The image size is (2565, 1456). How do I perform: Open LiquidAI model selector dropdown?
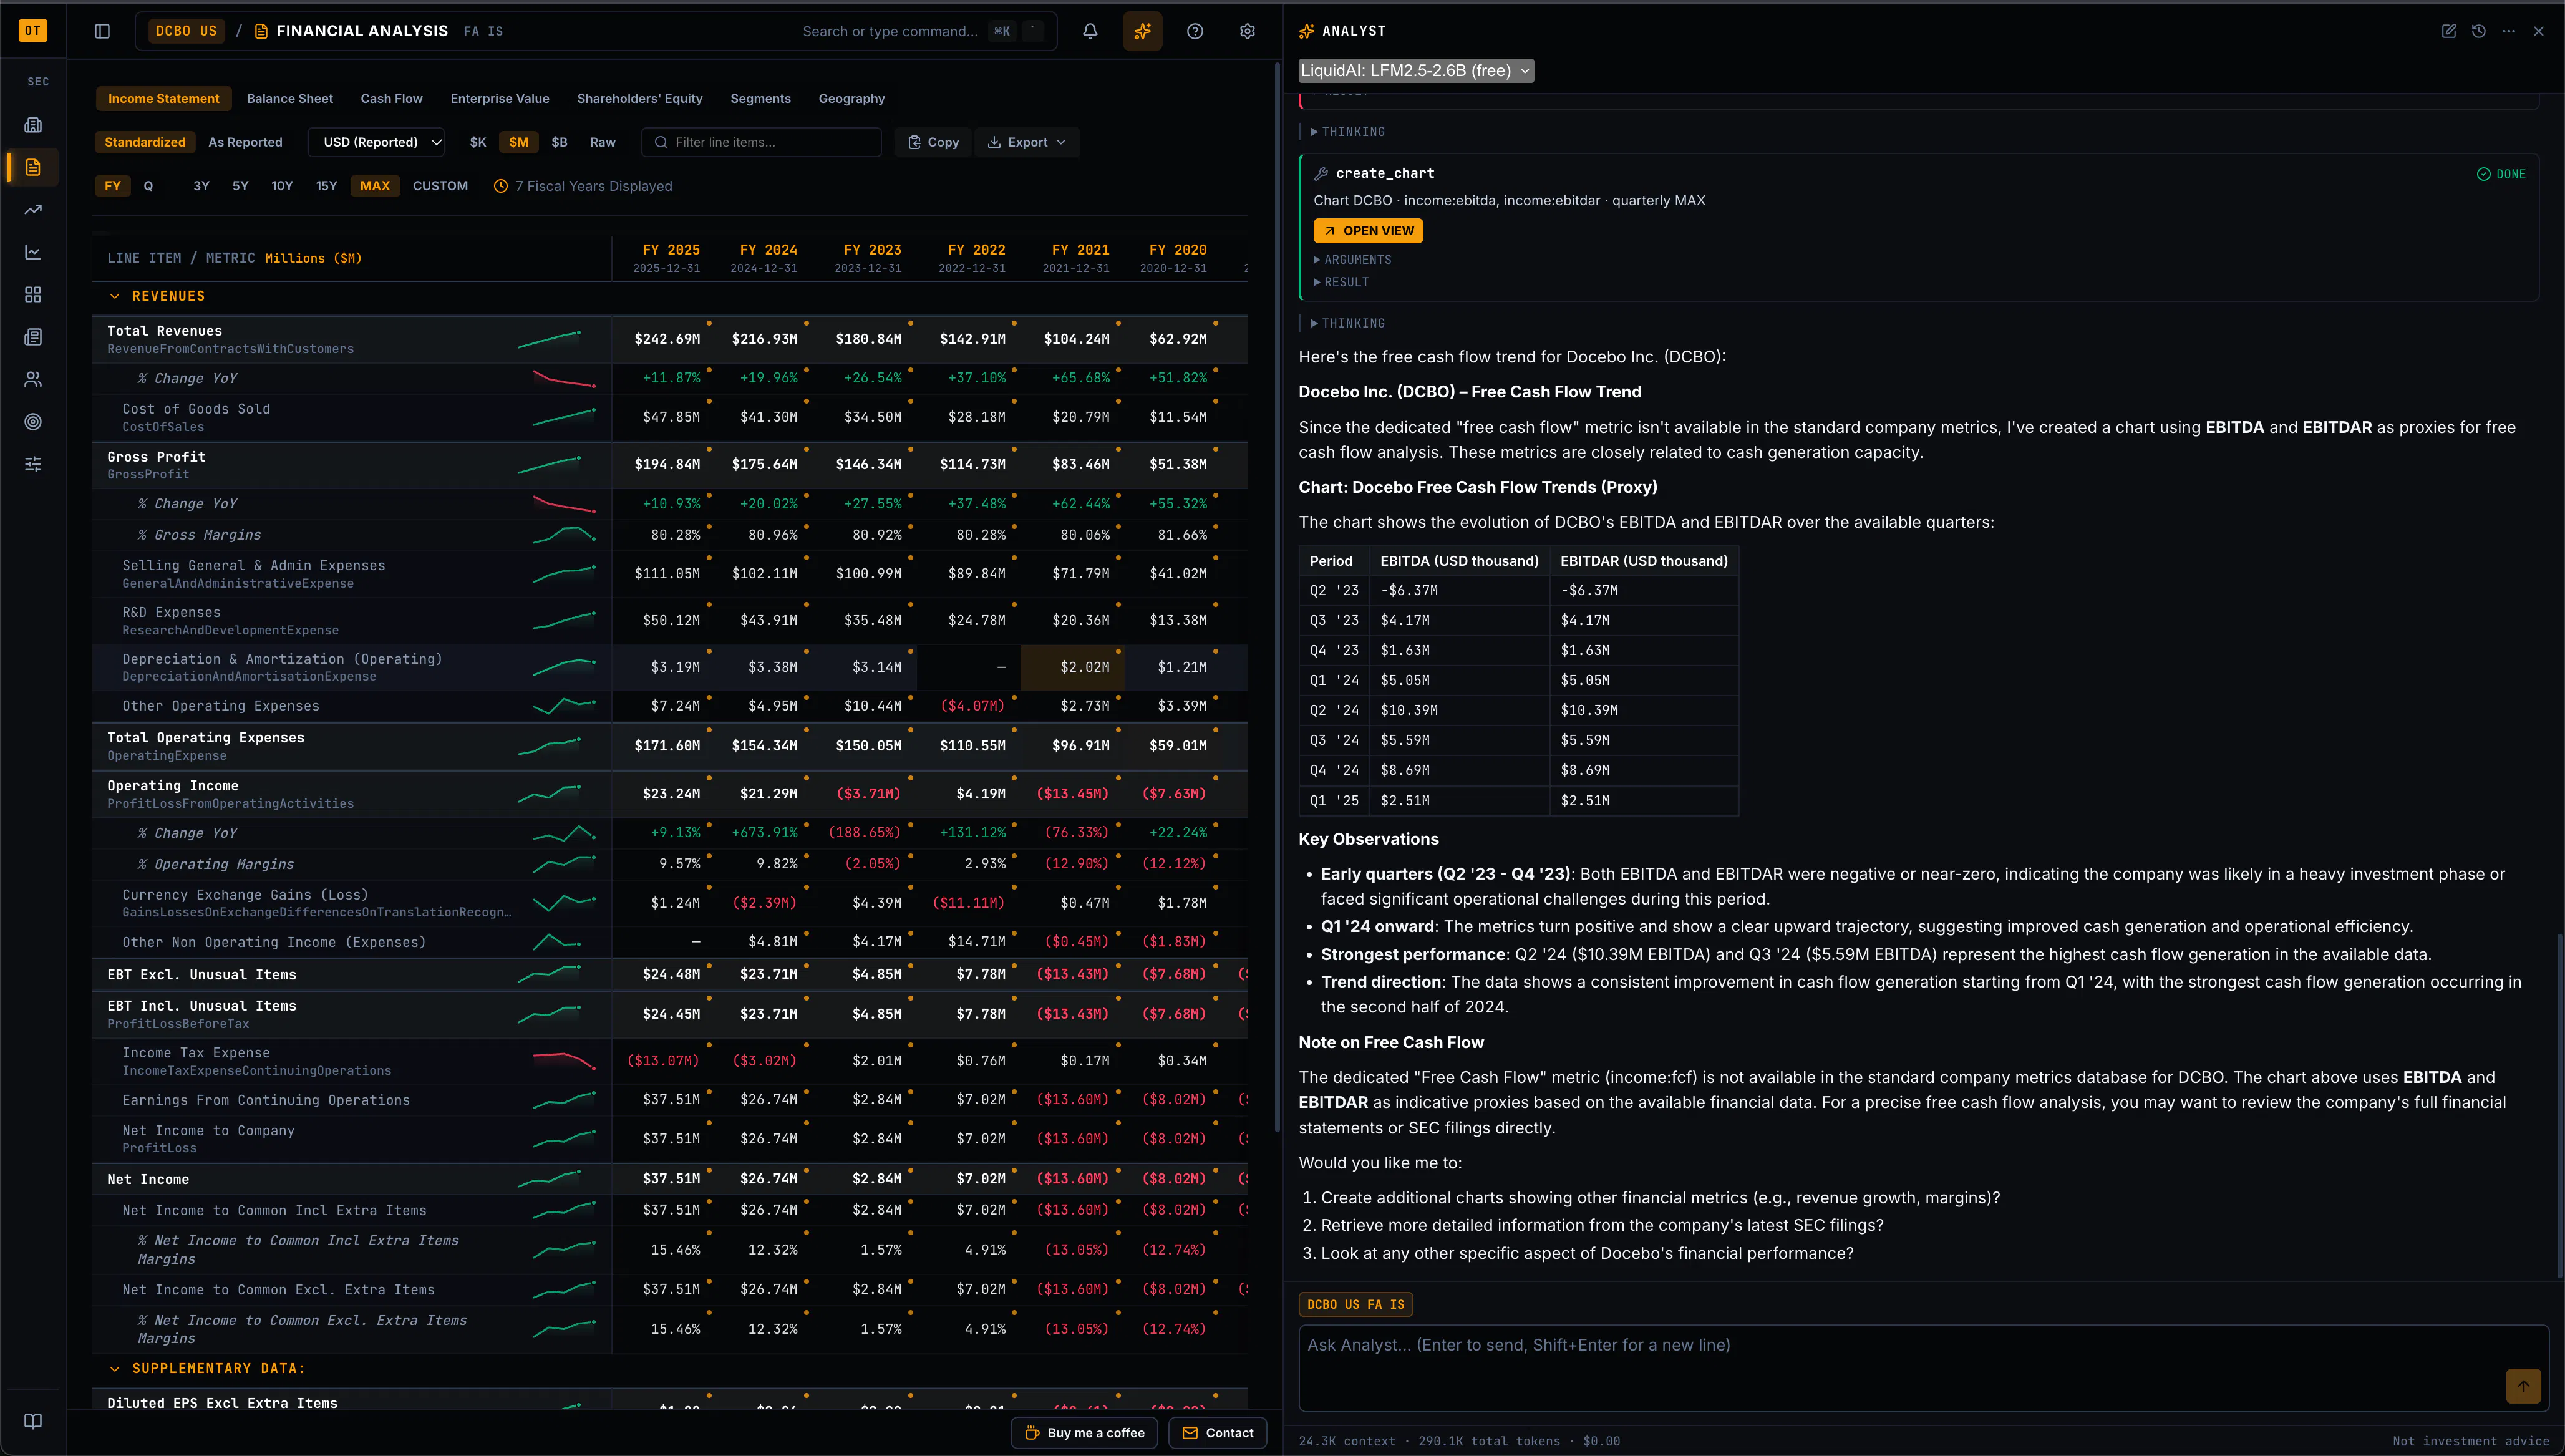1415,70
